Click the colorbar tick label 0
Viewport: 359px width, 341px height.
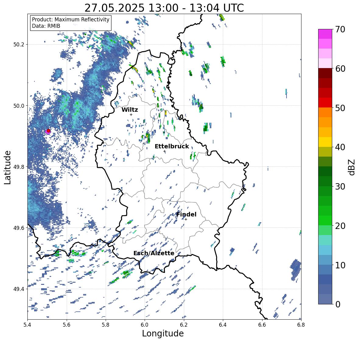[x=338, y=304]
